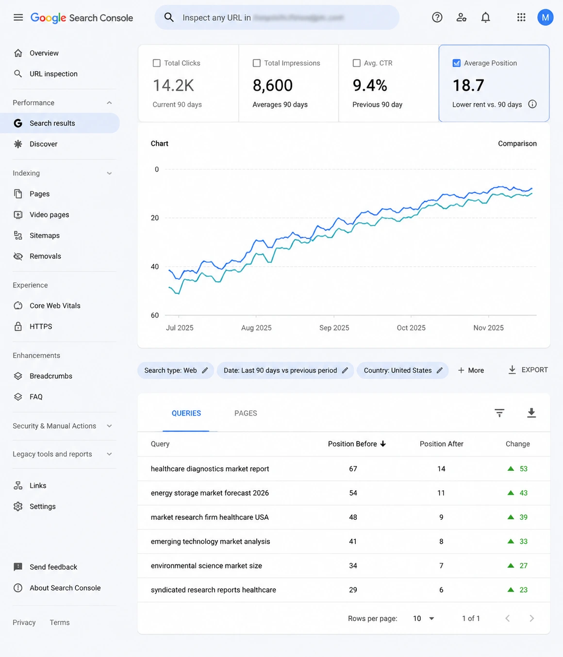Click the FAQ layers icon
This screenshot has height=657, width=563.
click(18, 397)
